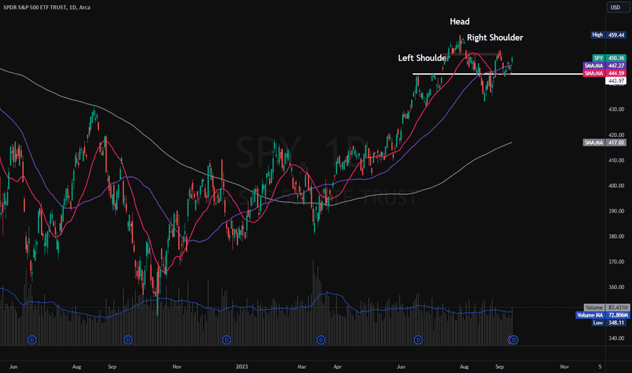This screenshot has height=373, width=632.
Task: Click the 443.97 horizontal line price tag
Action: (x=616, y=81)
